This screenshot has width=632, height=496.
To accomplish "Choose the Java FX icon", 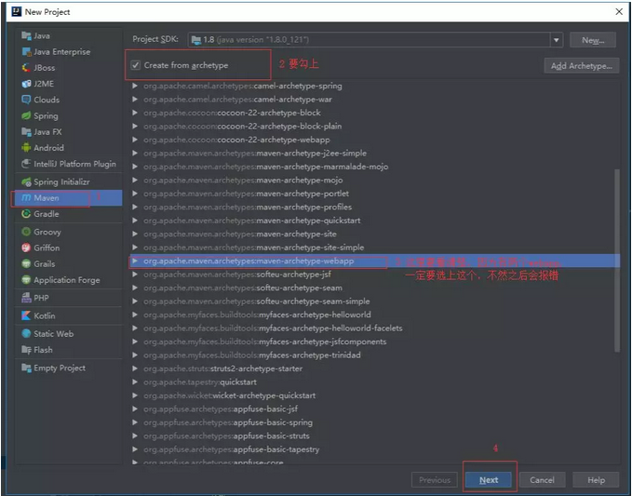I will 26,132.
